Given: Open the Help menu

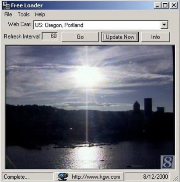Looking at the screenshot, I should [40, 14].
